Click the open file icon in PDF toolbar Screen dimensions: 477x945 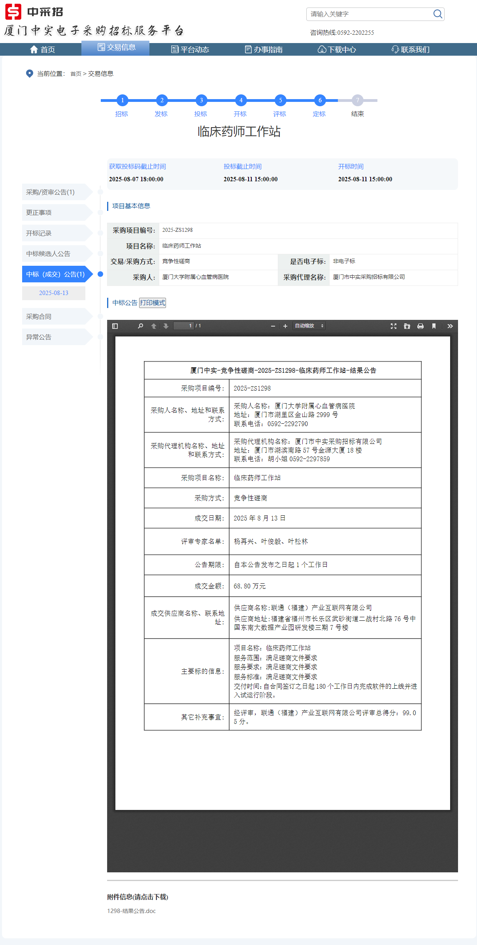click(407, 326)
